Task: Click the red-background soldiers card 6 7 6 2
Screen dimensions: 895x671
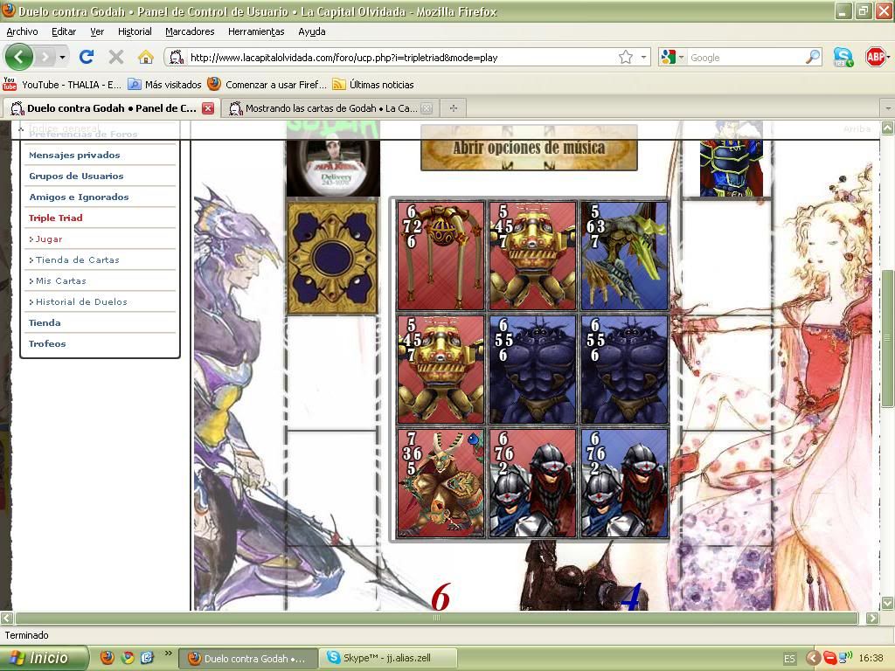Action: click(532, 483)
